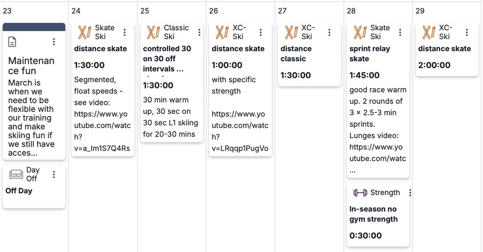Click the XC-Ski icon on day 26
This screenshot has height=252, width=483.
[x=222, y=32]
